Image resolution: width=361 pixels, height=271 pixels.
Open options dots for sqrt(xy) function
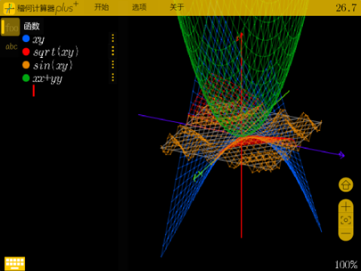pyautogui.click(x=113, y=51)
